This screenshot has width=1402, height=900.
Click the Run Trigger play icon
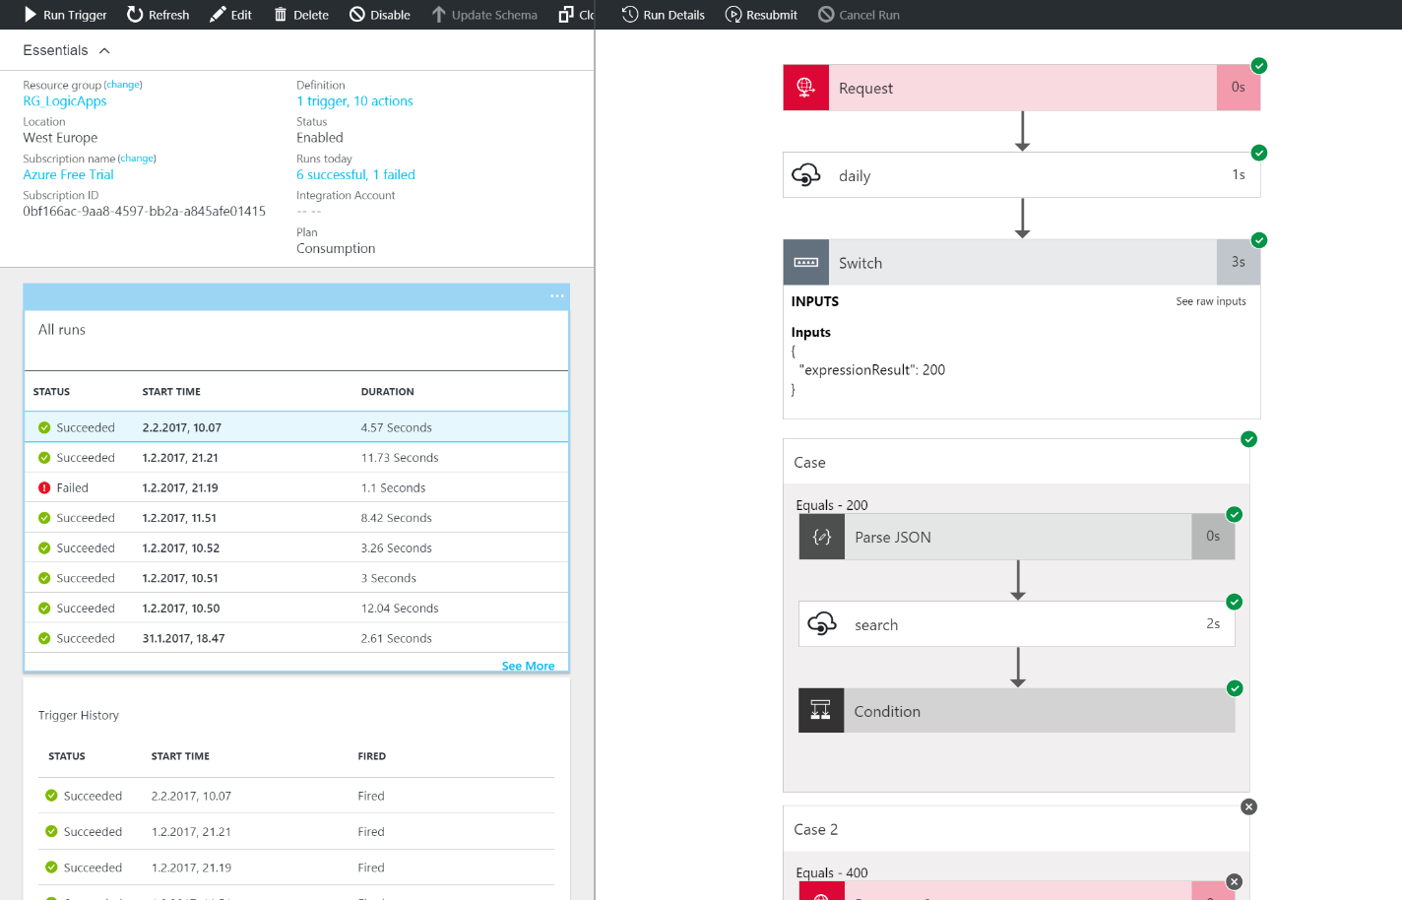30,15
